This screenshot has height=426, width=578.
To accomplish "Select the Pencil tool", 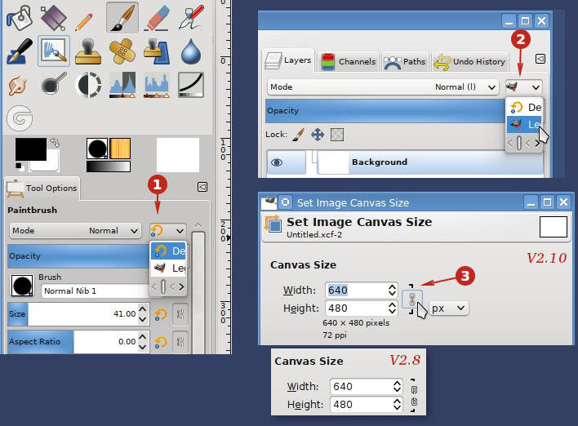I will 83,20.
